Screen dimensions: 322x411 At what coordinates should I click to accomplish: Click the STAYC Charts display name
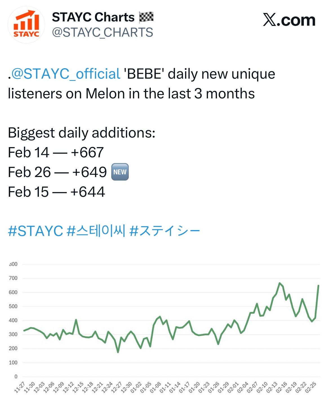pyautogui.click(x=93, y=17)
